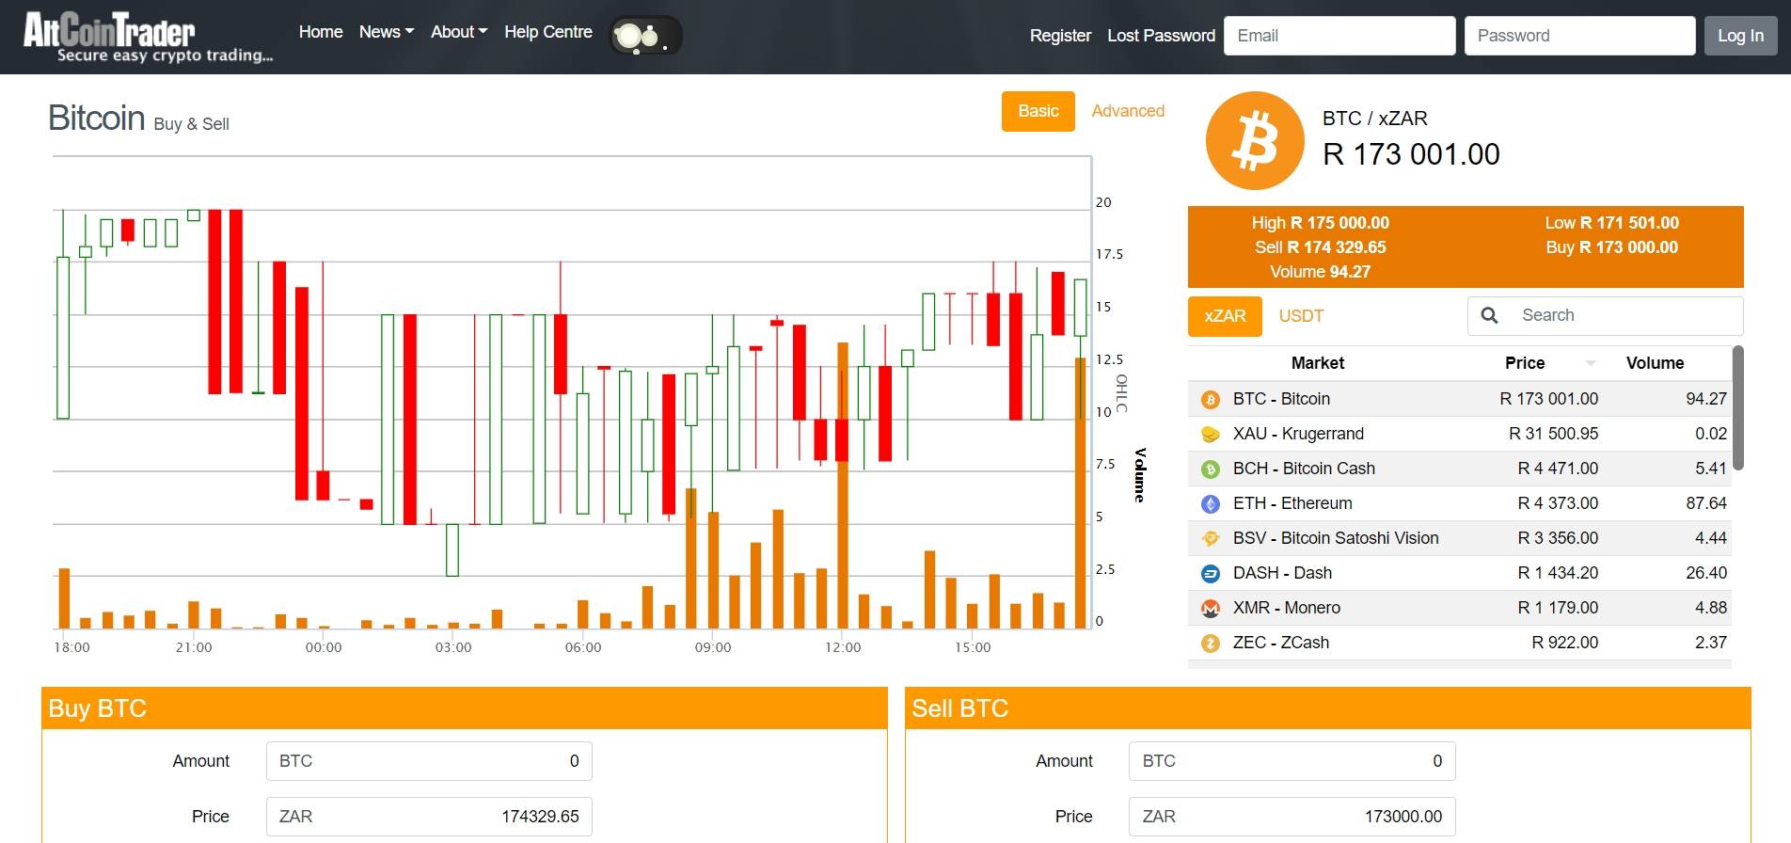Viewport: 1791px width, 843px height.
Task: Select the ZEC - ZCash market row
Action: [1460, 643]
